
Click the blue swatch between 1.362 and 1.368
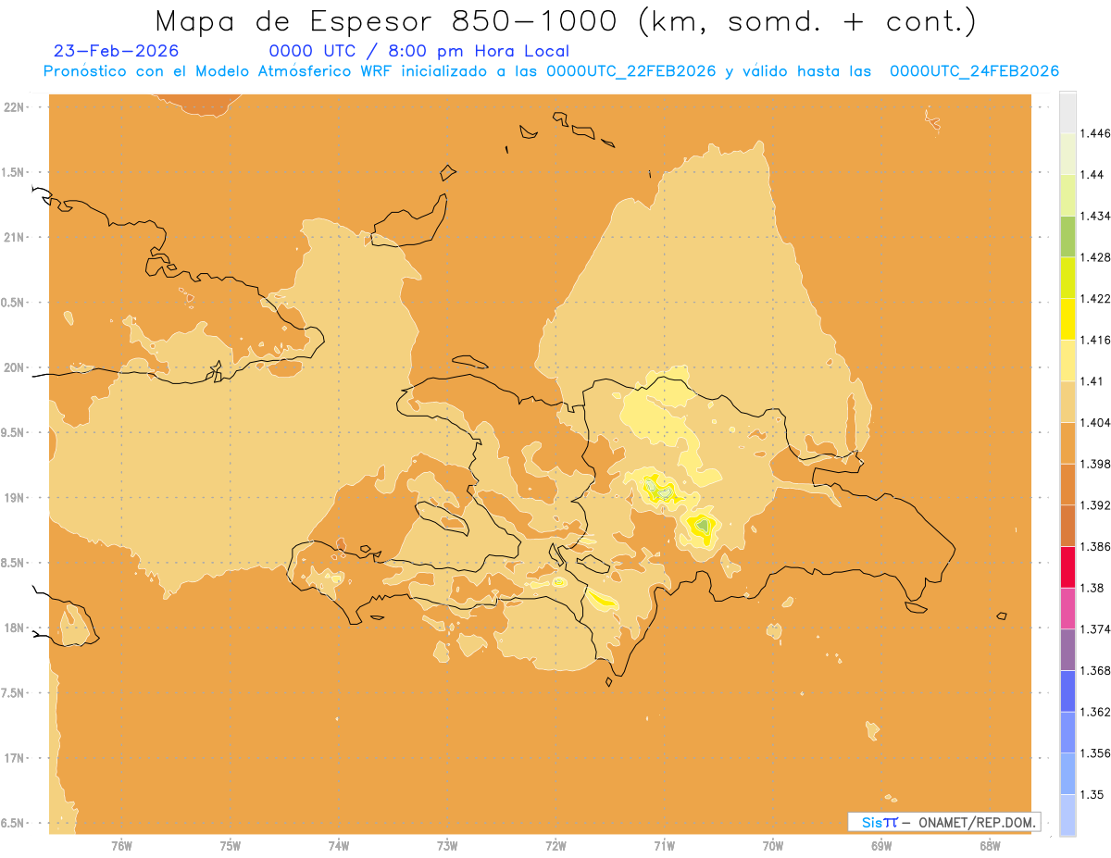[1068, 690]
